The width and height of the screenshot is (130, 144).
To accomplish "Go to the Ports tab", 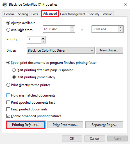I will coord(35,14).
